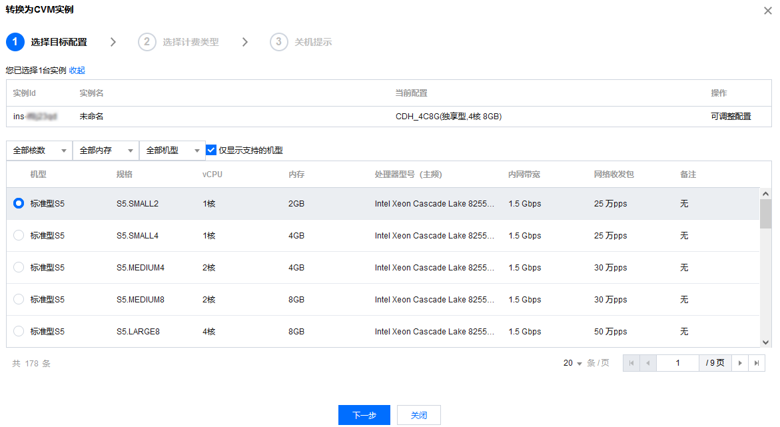Click the 4核 vCPU value for S5.LARGE8
780x427 pixels.
tap(209, 332)
